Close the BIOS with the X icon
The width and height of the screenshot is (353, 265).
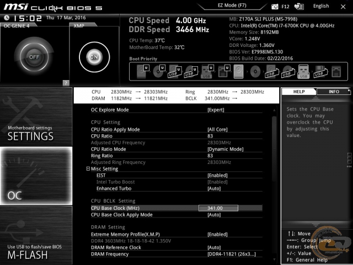(343, 7)
